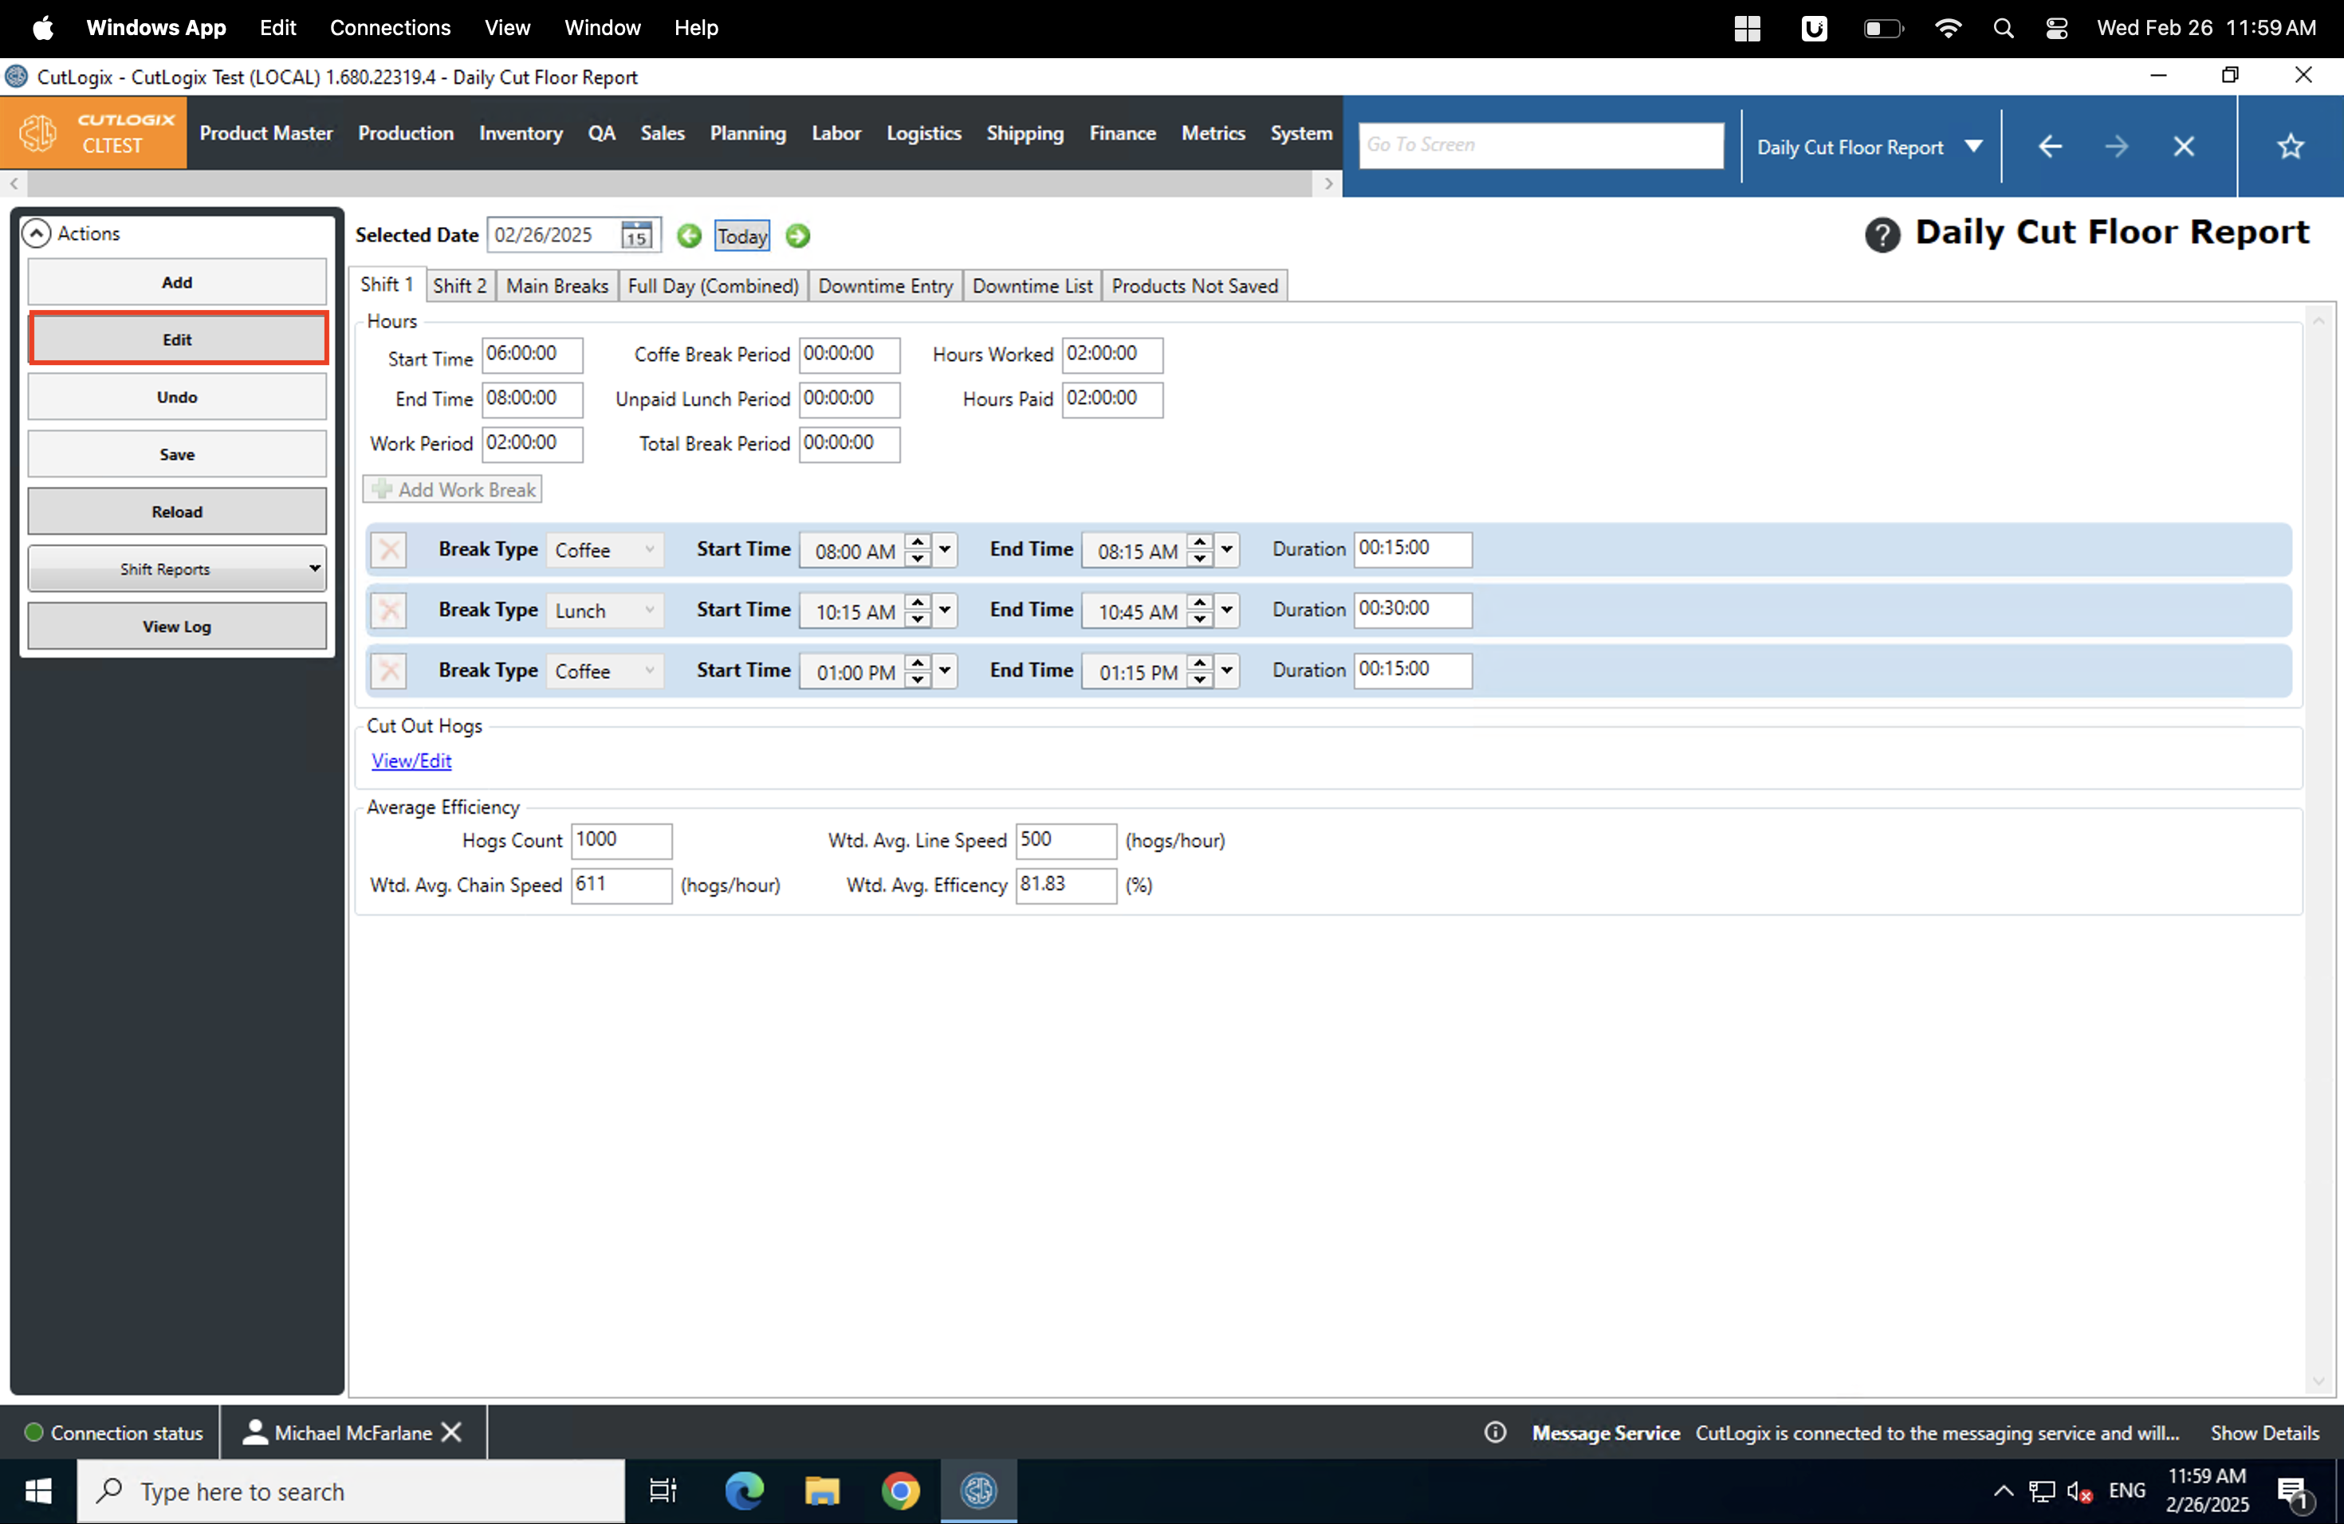
Task: Open the Production menu
Action: point(406,133)
